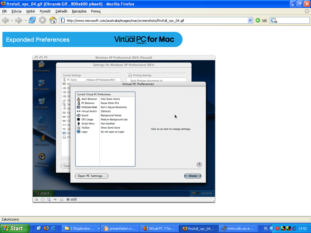Screen dimensions: 311x233
Task: Open the Back button history dropdown arrow
Action: pos(12,20)
